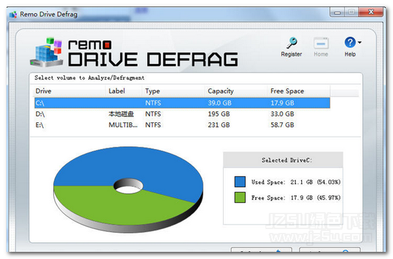Click the Home icon
393x259 pixels.
tap(321, 44)
